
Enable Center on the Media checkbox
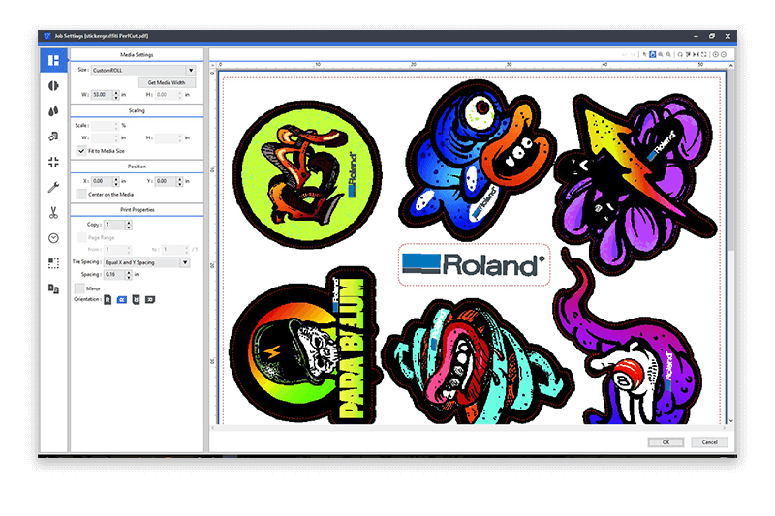[x=80, y=194]
